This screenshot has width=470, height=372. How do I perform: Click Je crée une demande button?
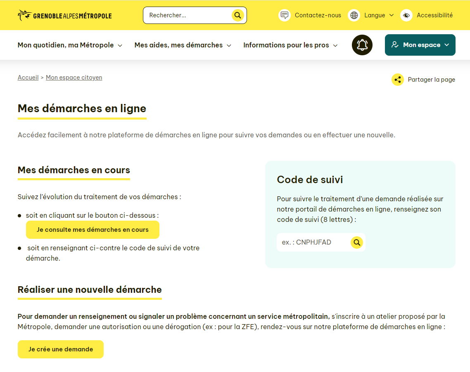(61, 349)
